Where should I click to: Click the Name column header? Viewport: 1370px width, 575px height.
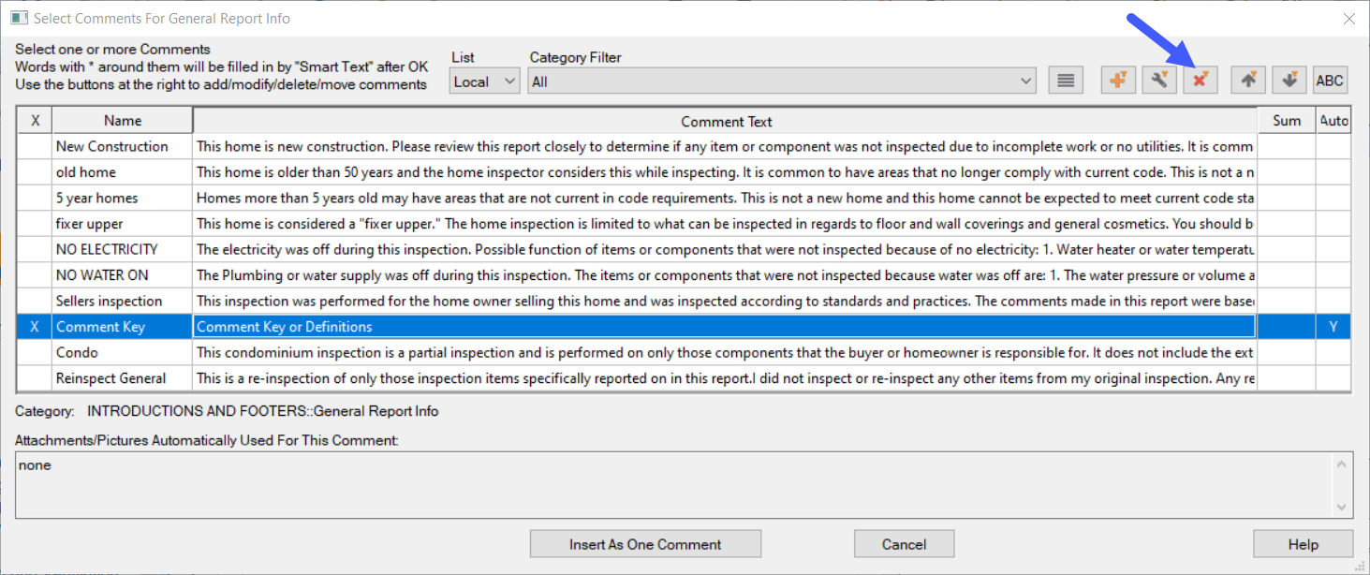pos(123,121)
